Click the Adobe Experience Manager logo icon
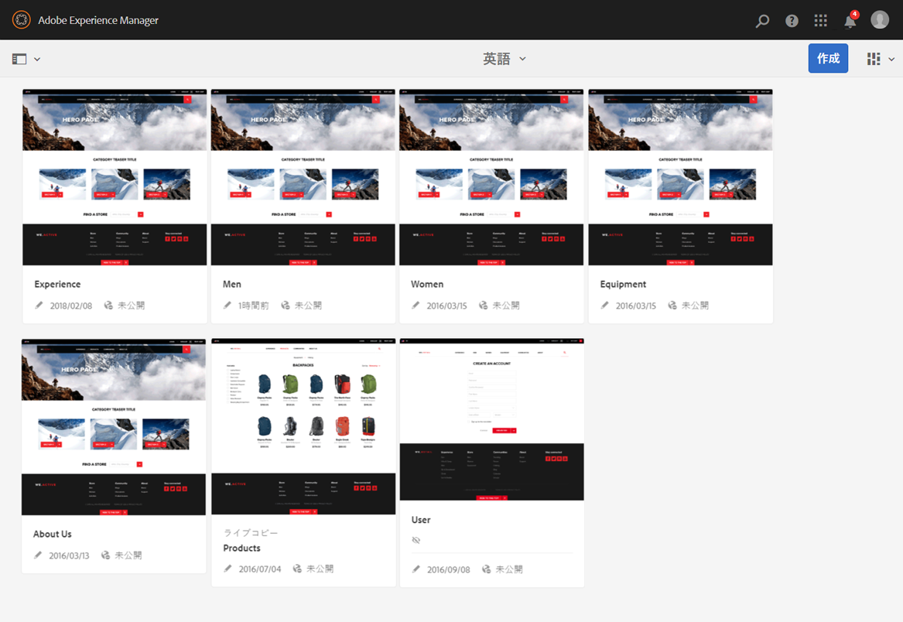 pos(22,19)
